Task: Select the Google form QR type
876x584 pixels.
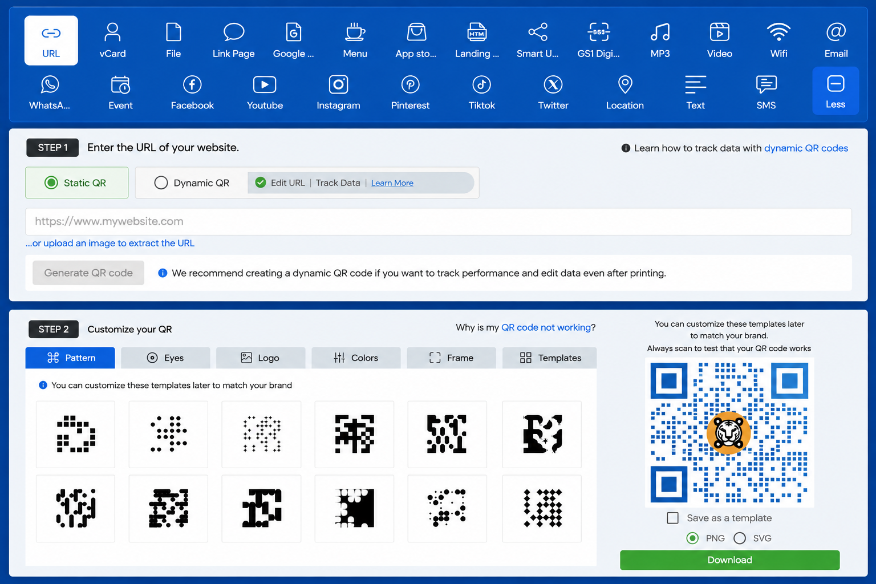Action: click(293, 40)
